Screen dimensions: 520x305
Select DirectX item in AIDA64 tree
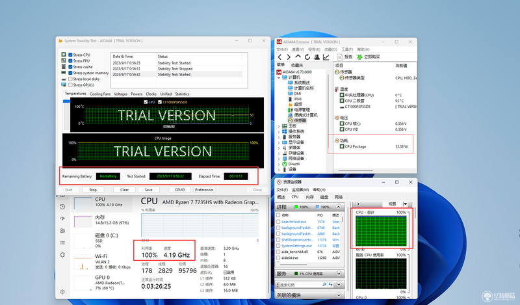click(291, 164)
